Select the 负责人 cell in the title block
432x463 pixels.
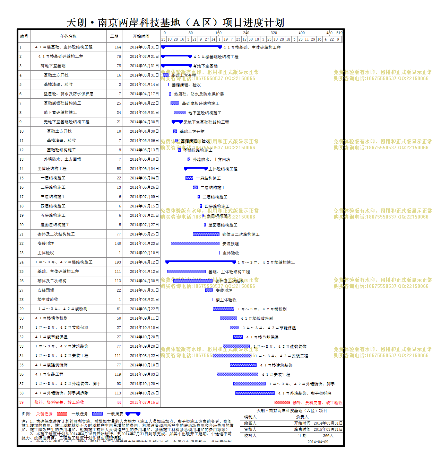coord(302,417)
